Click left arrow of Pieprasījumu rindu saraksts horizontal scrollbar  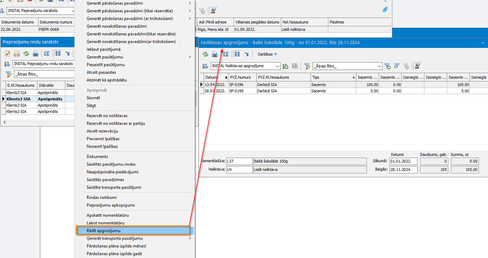click(x=4, y=122)
